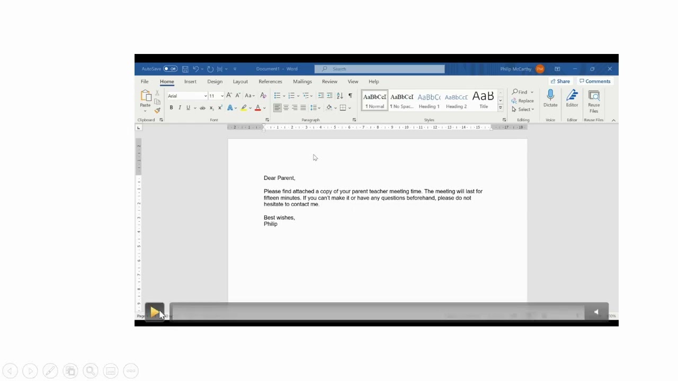
Task: Apply numbered list
Action: tap(291, 96)
